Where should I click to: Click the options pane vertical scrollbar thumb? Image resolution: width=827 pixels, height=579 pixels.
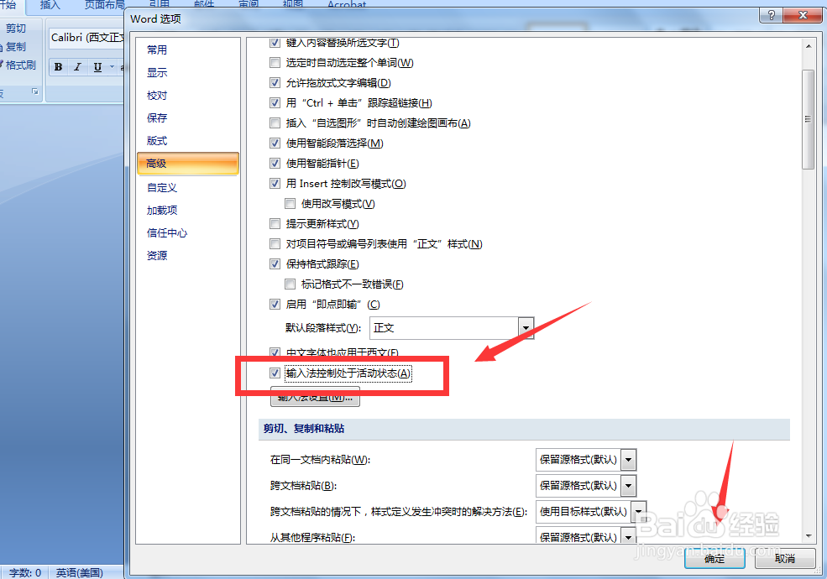click(x=808, y=120)
